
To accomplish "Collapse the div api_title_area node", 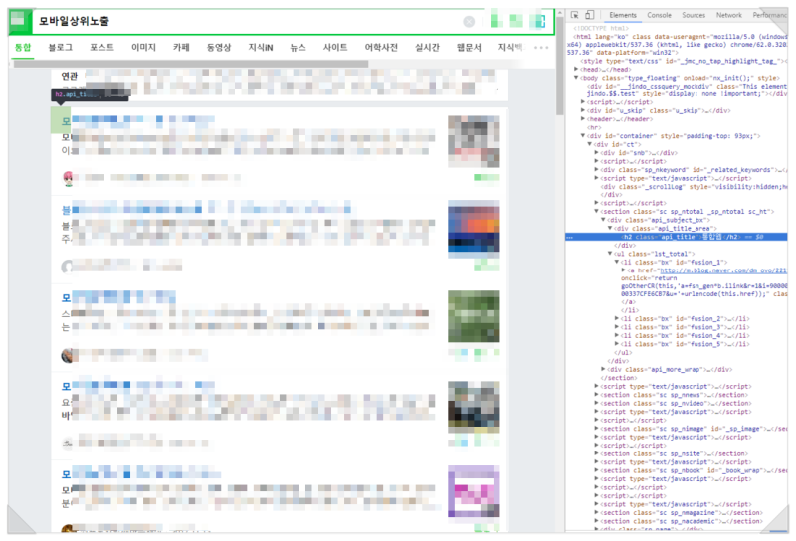I will coord(610,229).
